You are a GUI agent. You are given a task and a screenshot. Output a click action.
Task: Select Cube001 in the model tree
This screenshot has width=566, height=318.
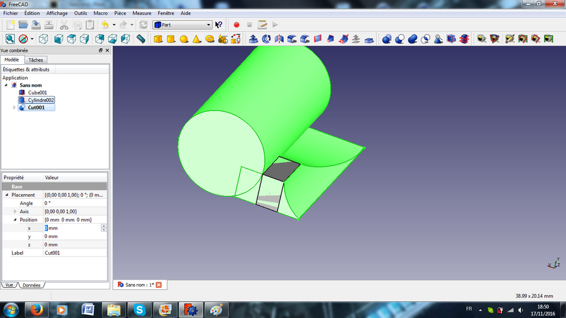[36, 92]
